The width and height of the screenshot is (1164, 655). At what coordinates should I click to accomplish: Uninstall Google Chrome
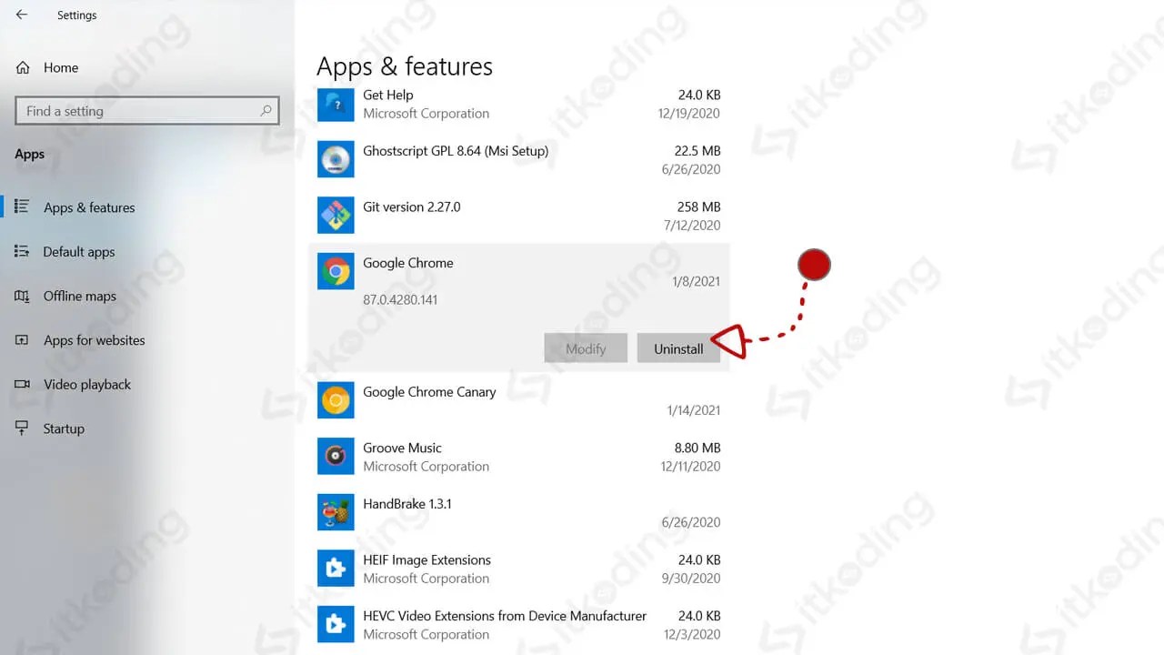[678, 348]
